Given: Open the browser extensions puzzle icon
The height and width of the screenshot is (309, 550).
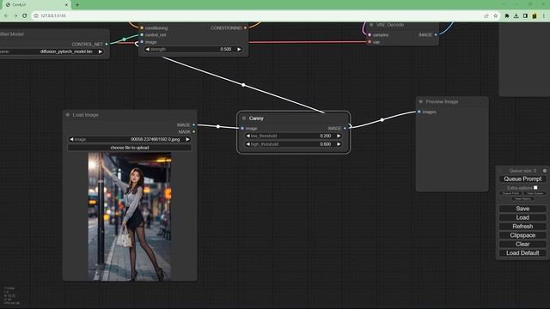Looking at the screenshot, I should click(507, 15).
